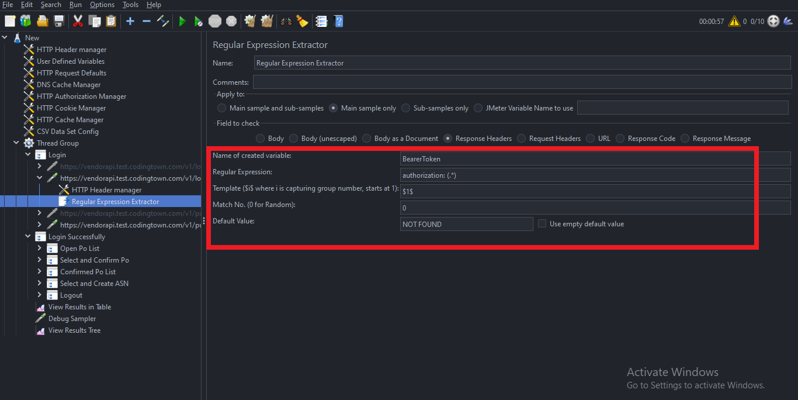The width and height of the screenshot is (798, 400).
Task: Click the Regular Expression input field
Action: (595, 175)
